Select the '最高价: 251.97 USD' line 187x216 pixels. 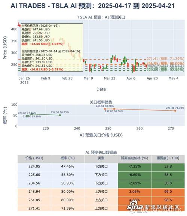[36, 33]
